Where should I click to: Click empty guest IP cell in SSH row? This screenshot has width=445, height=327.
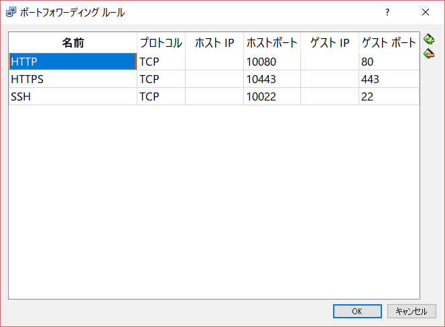[330, 96]
